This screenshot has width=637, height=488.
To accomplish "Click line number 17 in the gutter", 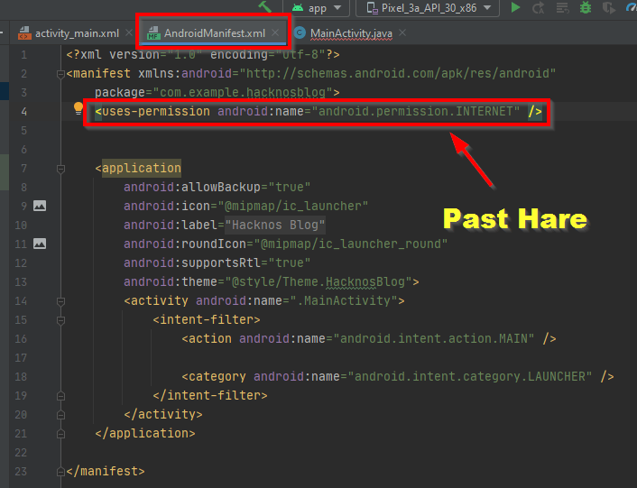I will tap(21, 358).
